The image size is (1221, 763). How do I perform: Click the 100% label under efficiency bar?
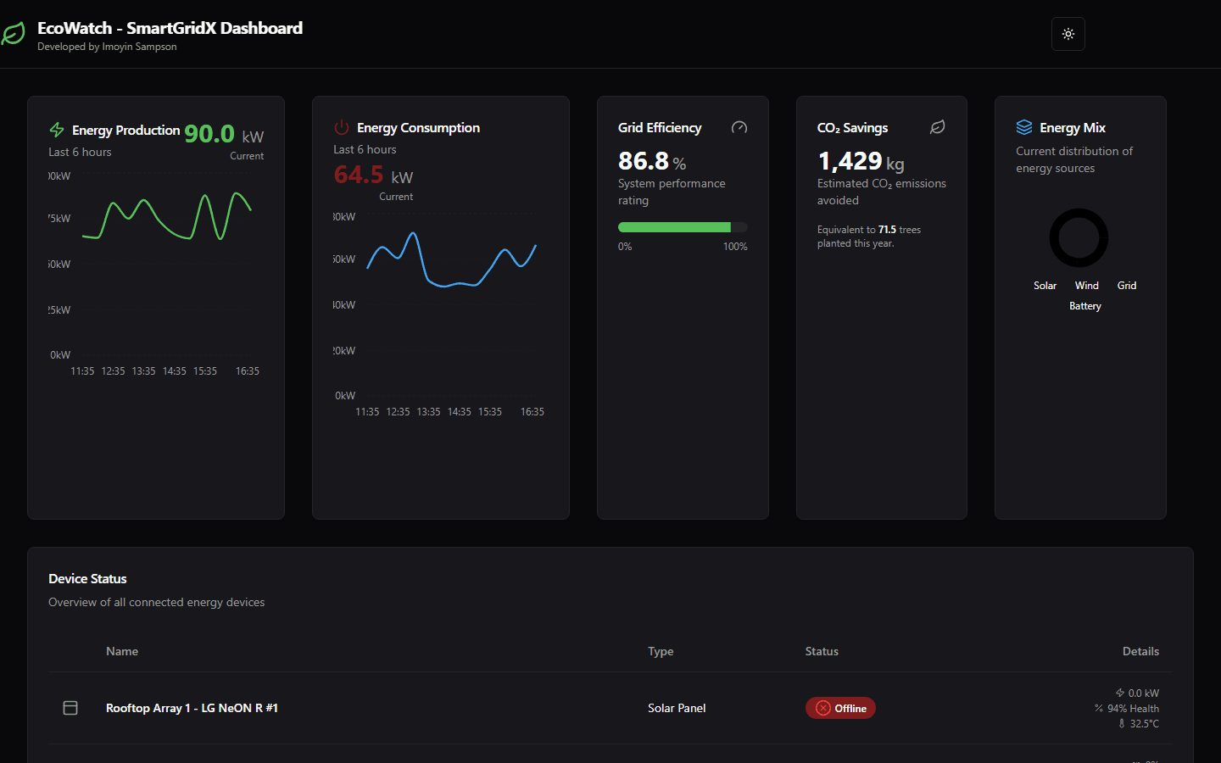(x=735, y=247)
